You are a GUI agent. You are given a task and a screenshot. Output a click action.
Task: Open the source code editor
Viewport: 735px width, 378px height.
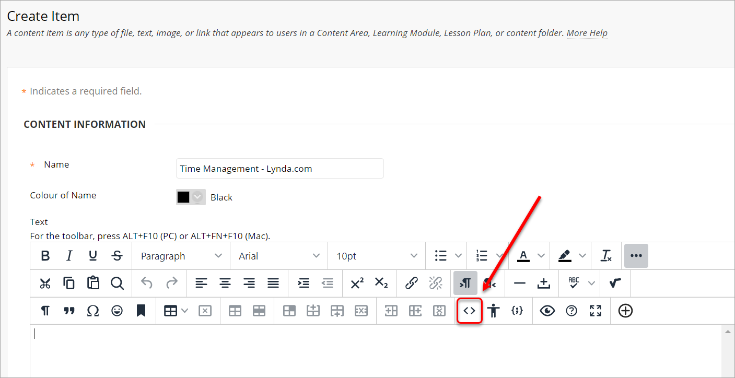click(x=470, y=311)
